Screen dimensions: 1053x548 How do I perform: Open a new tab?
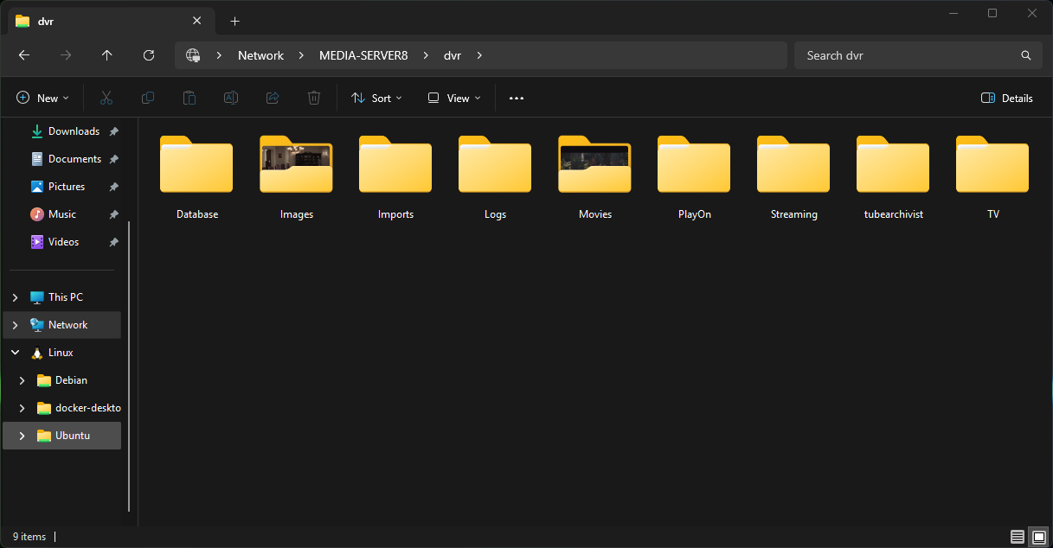pos(234,21)
